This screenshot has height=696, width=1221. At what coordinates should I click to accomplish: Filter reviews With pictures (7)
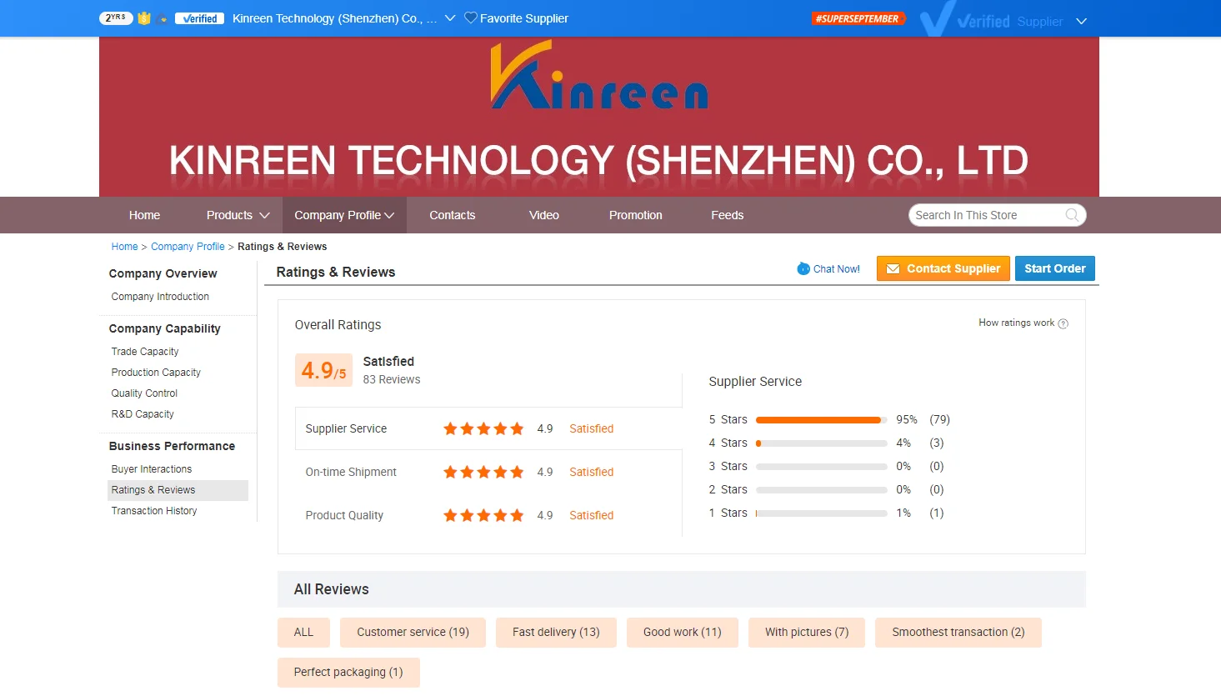(x=807, y=633)
